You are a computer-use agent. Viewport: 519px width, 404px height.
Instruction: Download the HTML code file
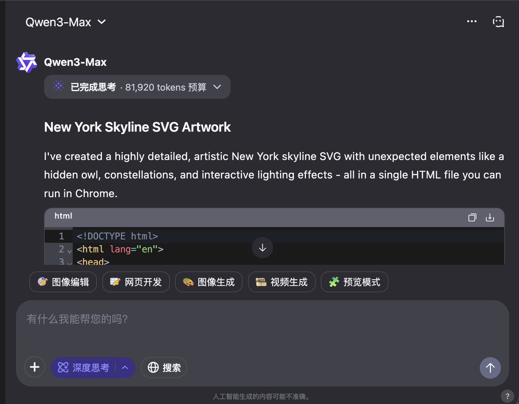click(490, 218)
